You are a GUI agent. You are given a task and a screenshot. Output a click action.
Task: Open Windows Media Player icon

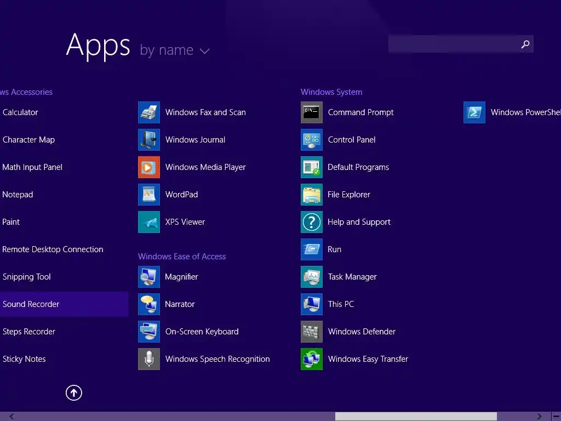[149, 167]
